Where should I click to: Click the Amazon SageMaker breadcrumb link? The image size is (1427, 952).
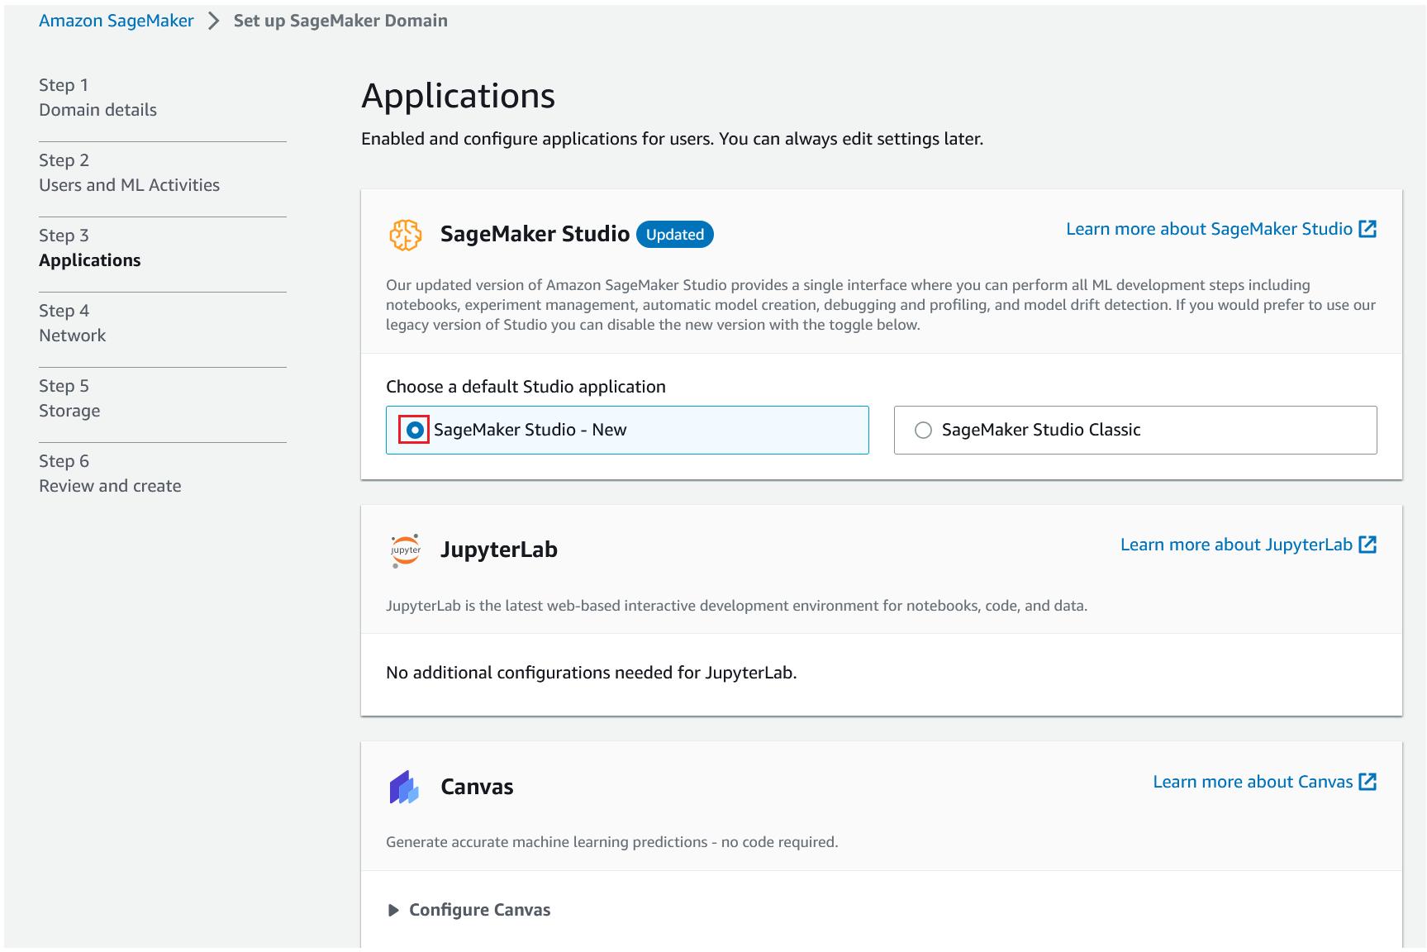tap(117, 21)
